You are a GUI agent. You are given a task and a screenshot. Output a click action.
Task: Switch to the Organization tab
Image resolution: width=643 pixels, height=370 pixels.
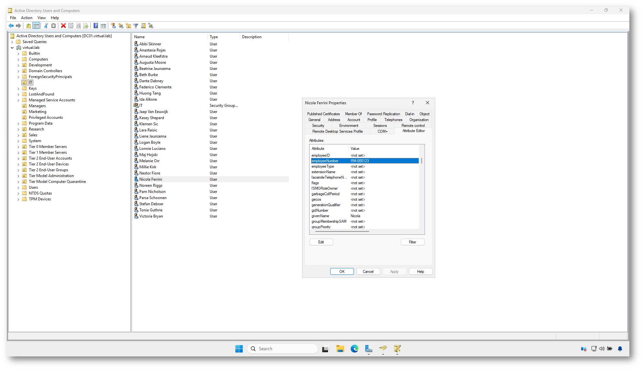click(x=419, y=120)
